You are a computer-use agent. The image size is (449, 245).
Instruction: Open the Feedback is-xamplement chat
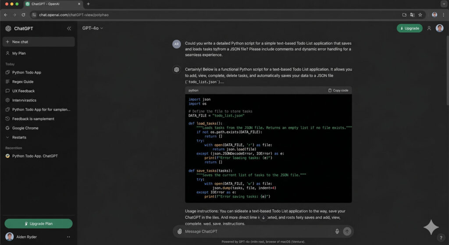click(39, 119)
